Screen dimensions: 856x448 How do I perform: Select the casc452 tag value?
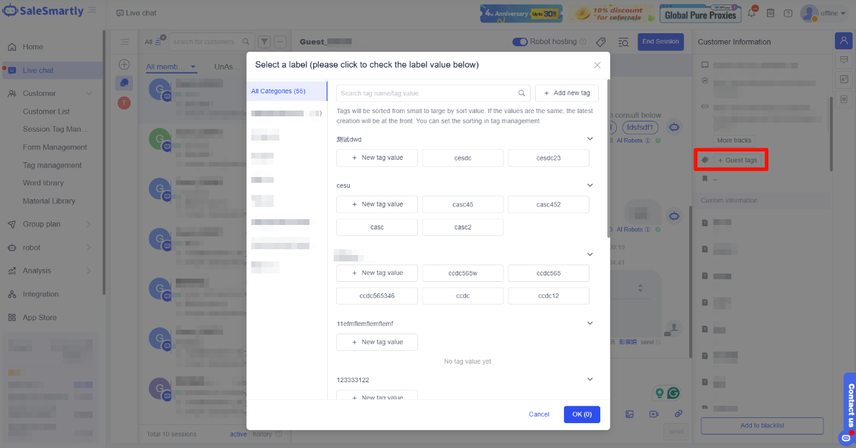coord(549,205)
